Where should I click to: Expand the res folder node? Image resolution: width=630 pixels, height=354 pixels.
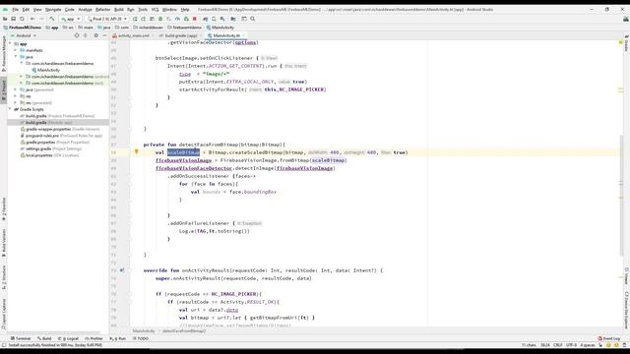tap(16, 96)
